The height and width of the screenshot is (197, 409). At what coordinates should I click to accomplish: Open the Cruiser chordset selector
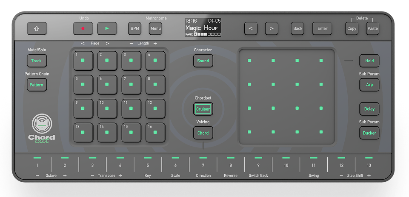pyautogui.click(x=203, y=109)
